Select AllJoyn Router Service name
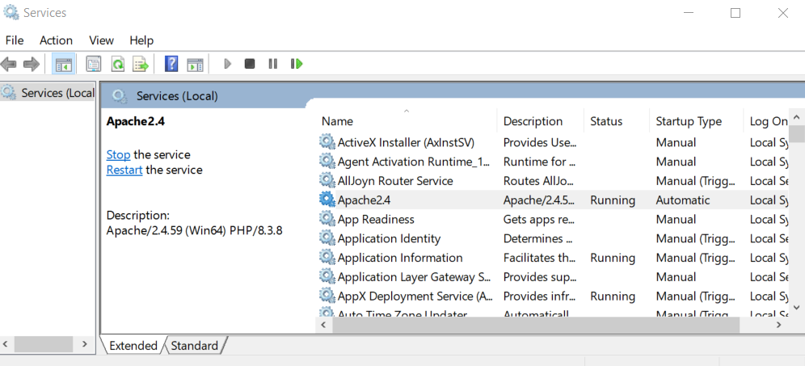The height and width of the screenshot is (366, 805). point(395,181)
